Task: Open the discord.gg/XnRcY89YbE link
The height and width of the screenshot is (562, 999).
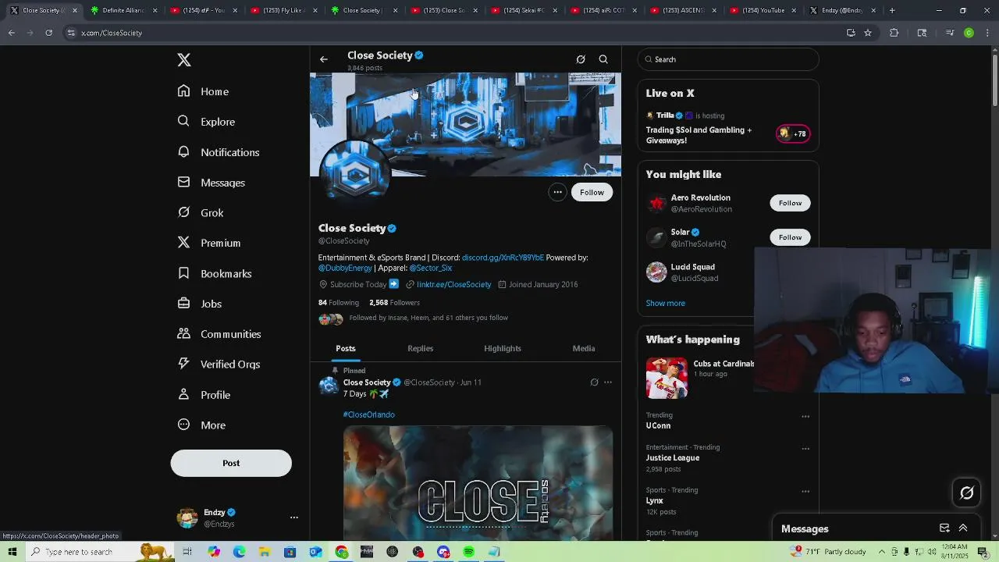Action: click(x=503, y=258)
